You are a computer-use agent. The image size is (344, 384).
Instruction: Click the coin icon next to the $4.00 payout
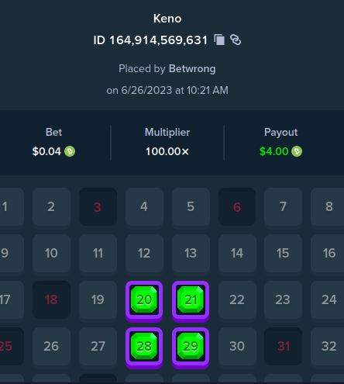click(x=297, y=151)
